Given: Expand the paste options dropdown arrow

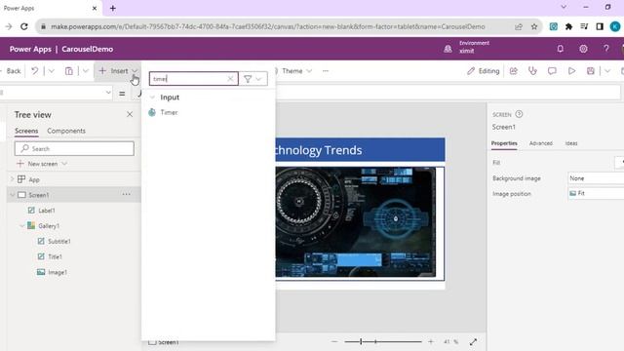Looking at the screenshot, I should [x=86, y=71].
